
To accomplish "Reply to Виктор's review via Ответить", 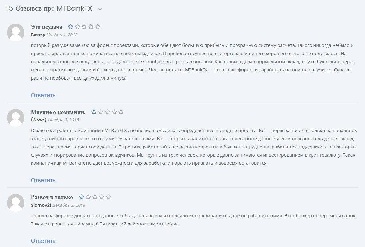I will tap(43, 95).
